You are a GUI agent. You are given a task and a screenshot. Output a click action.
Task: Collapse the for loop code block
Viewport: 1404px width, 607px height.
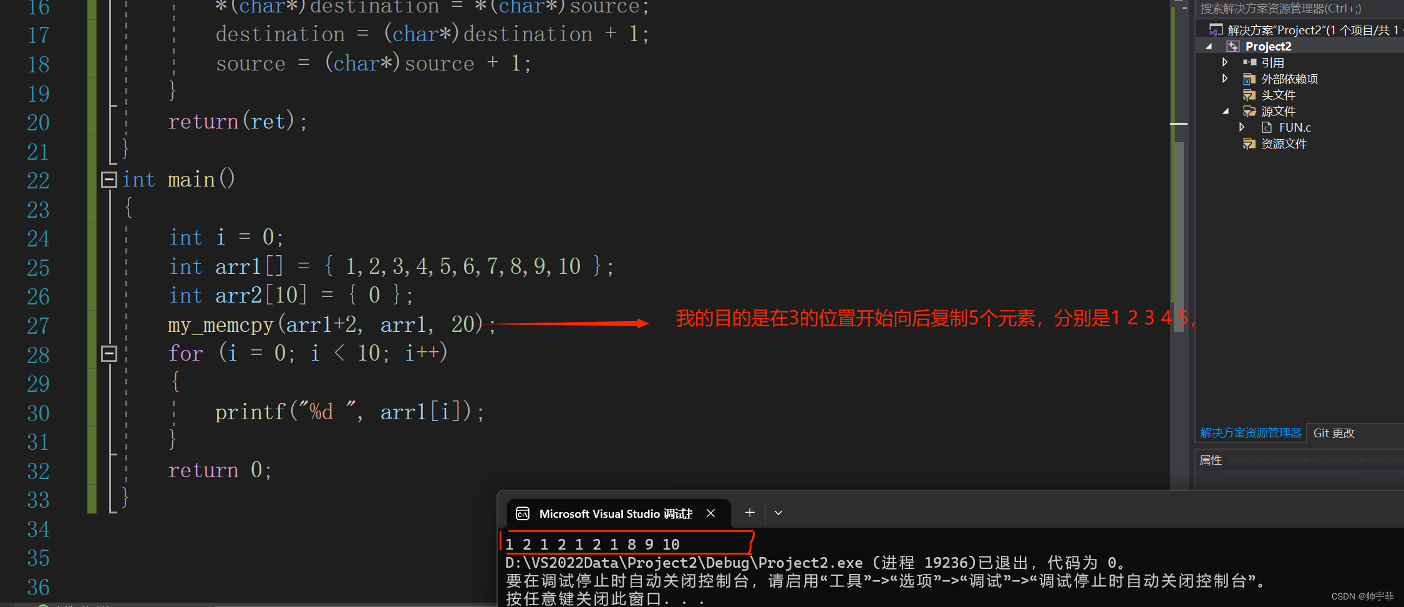pyautogui.click(x=109, y=354)
